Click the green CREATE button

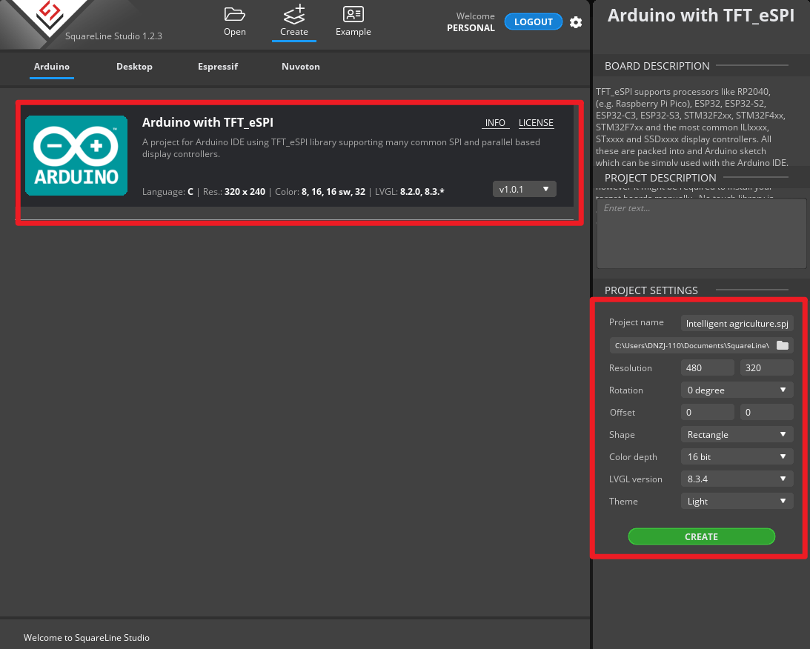point(702,536)
